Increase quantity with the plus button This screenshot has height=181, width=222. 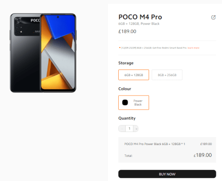136,129
